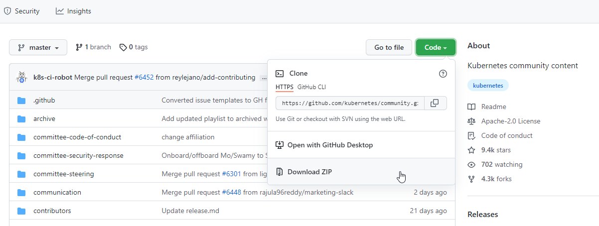Open the master branch dropdown
This screenshot has width=599, height=226.
point(38,47)
